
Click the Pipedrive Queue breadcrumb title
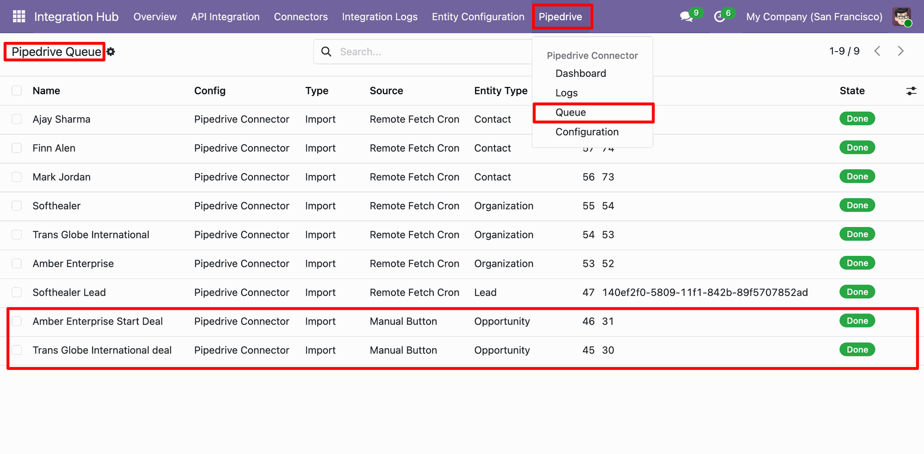pos(56,51)
